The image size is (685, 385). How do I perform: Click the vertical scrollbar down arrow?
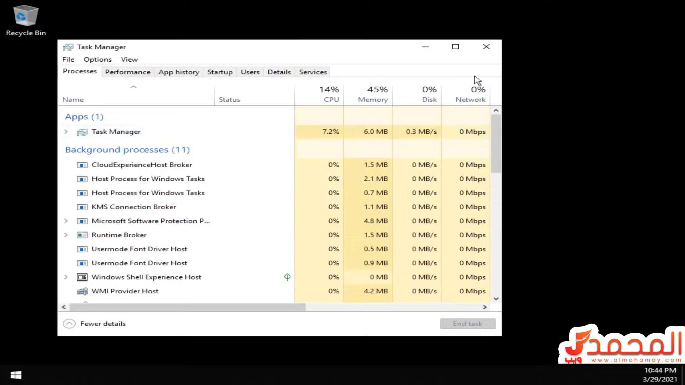(x=496, y=299)
